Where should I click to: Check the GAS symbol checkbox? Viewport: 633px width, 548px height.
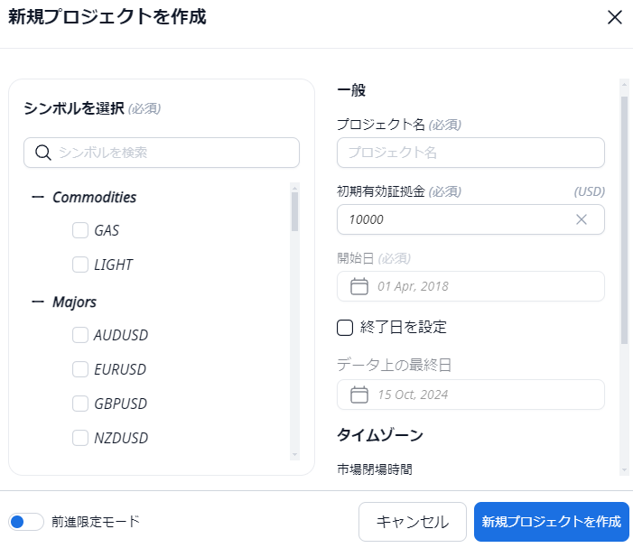point(80,230)
